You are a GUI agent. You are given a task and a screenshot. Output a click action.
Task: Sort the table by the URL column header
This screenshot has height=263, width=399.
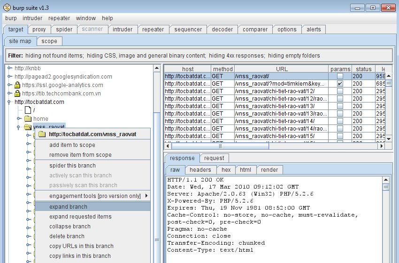[x=282, y=69]
